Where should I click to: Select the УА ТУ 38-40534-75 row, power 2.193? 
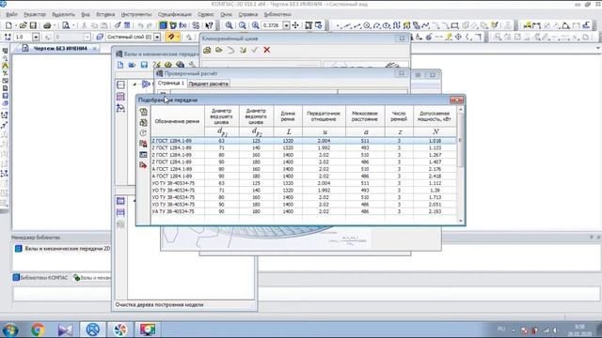tap(304, 211)
